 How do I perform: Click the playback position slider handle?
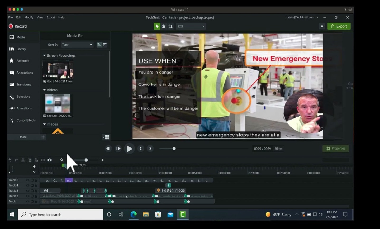click(x=174, y=149)
